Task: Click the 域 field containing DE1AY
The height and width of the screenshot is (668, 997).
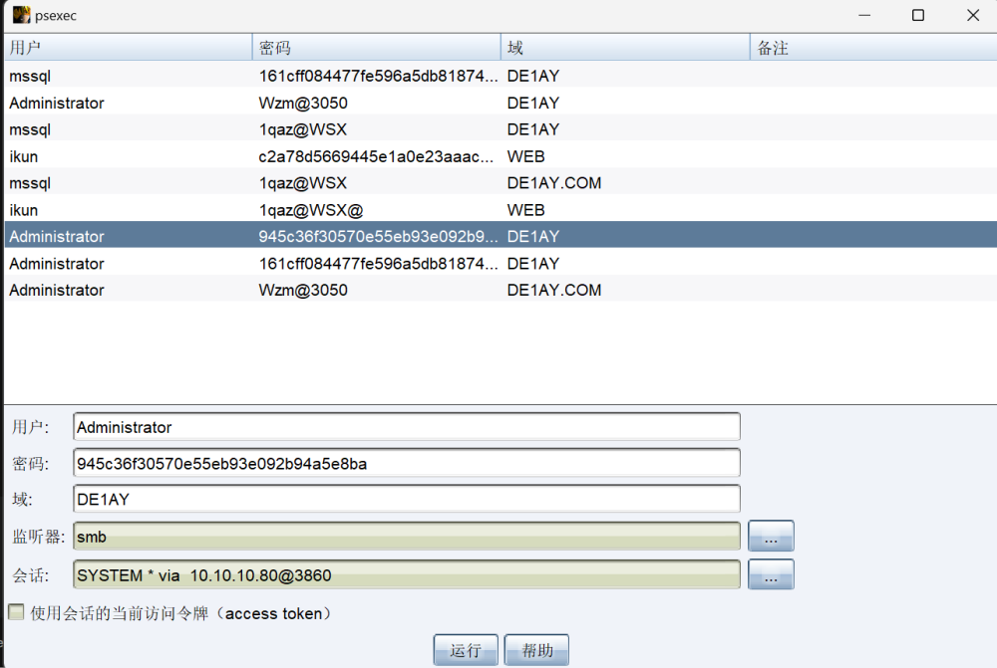Action: pos(407,500)
